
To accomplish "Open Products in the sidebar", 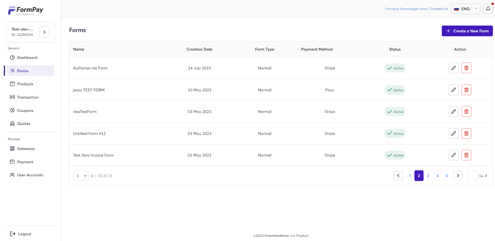I will (30, 84).
